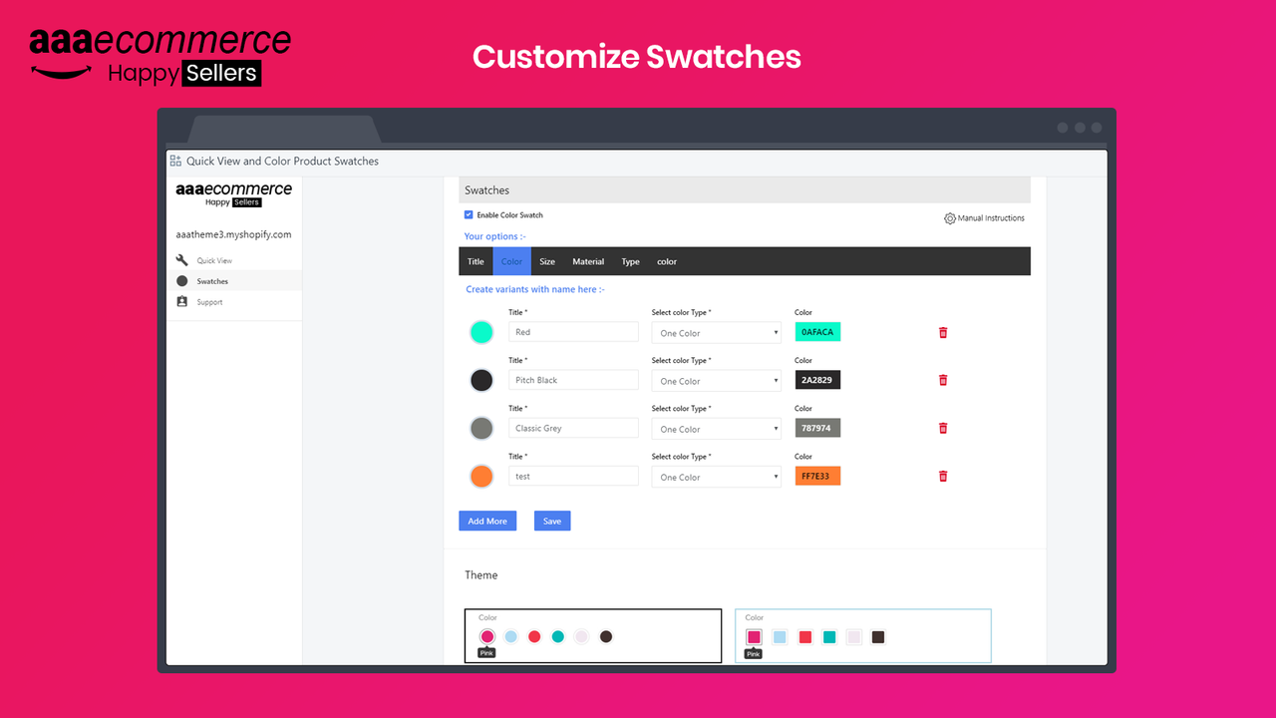Click the Create variants with name here text
This screenshot has height=718, width=1276.
click(x=535, y=289)
